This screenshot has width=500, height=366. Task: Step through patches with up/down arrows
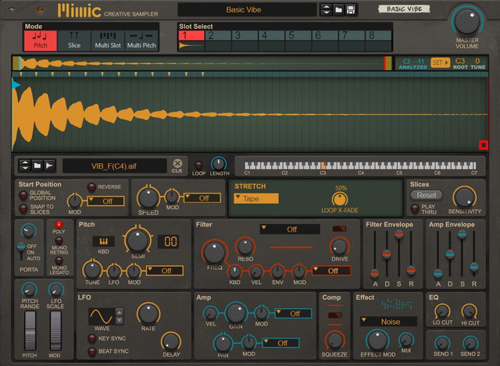327,10
